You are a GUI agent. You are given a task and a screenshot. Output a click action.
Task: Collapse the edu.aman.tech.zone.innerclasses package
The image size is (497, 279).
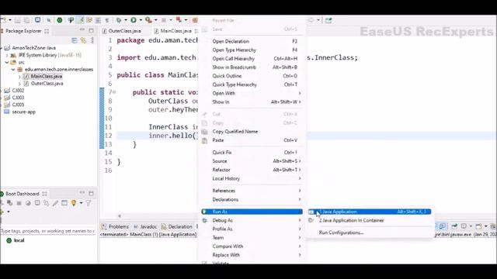point(13,69)
